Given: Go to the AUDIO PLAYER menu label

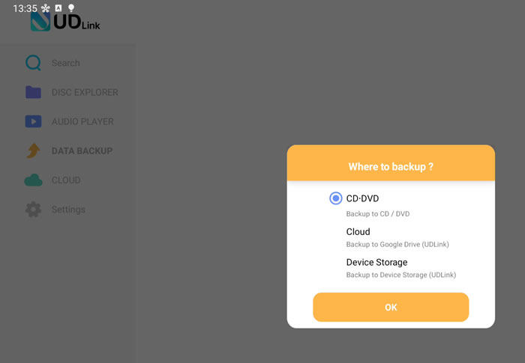Looking at the screenshot, I should [82, 122].
